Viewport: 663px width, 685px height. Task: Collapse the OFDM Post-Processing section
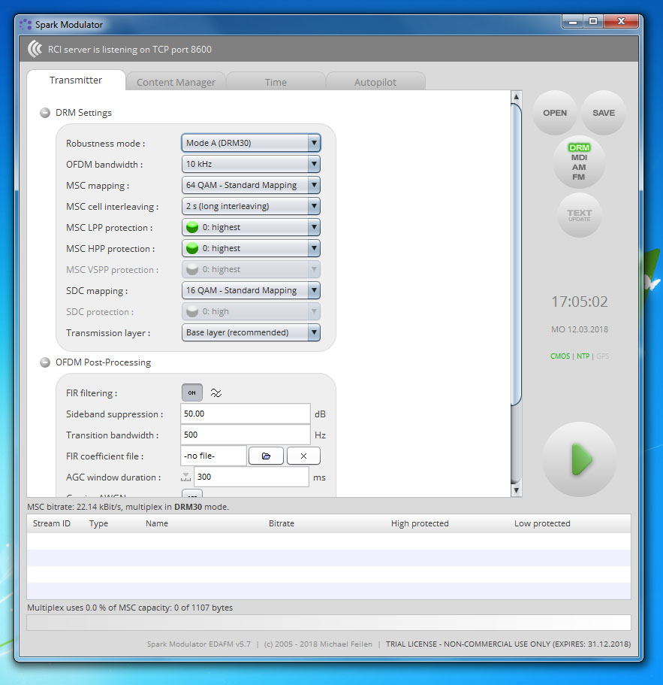pos(45,362)
